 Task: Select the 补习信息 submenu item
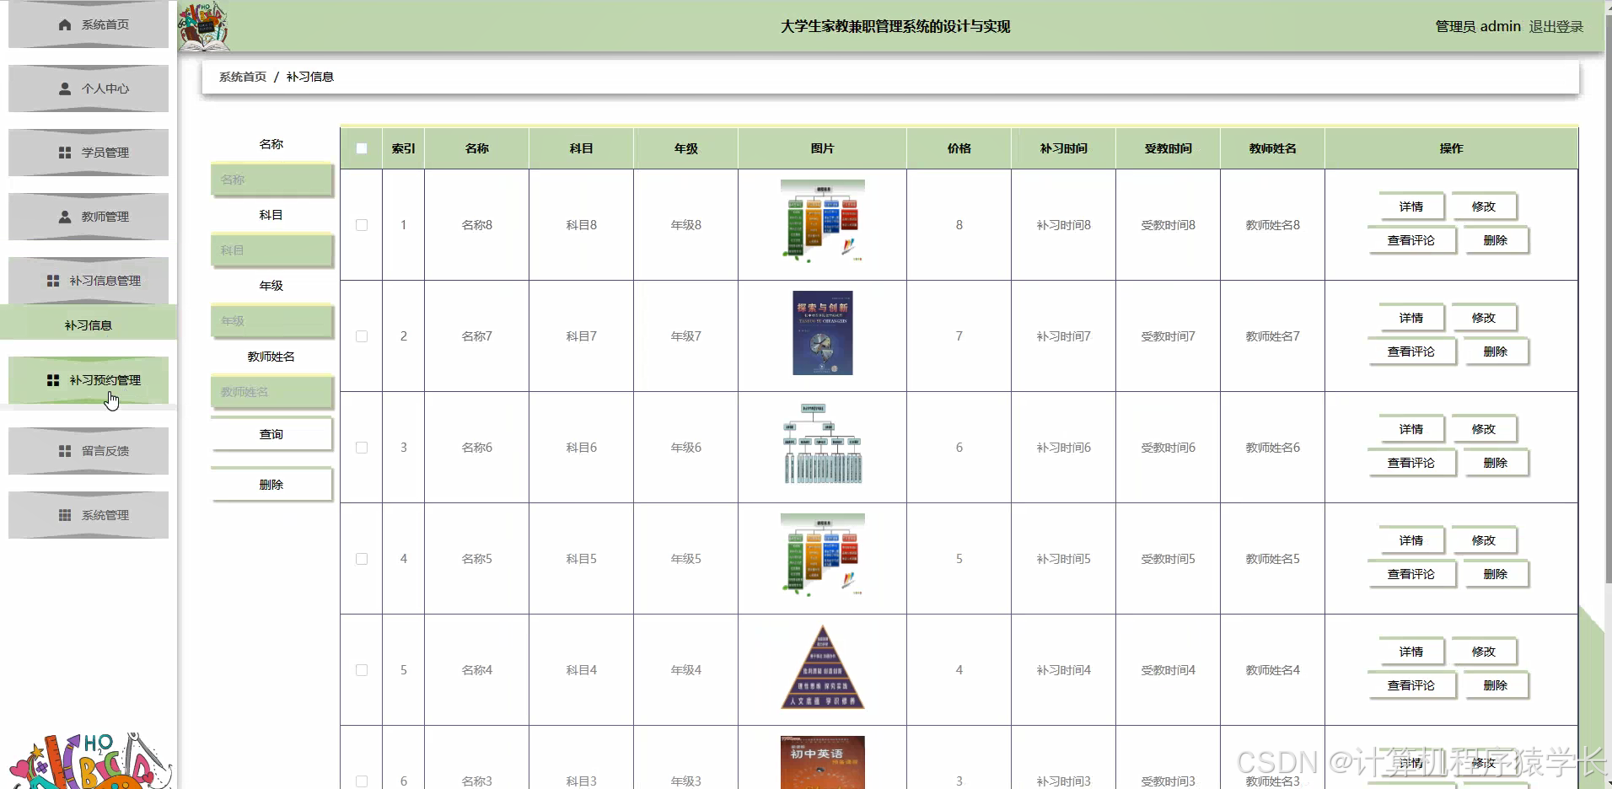(x=88, y=324)
